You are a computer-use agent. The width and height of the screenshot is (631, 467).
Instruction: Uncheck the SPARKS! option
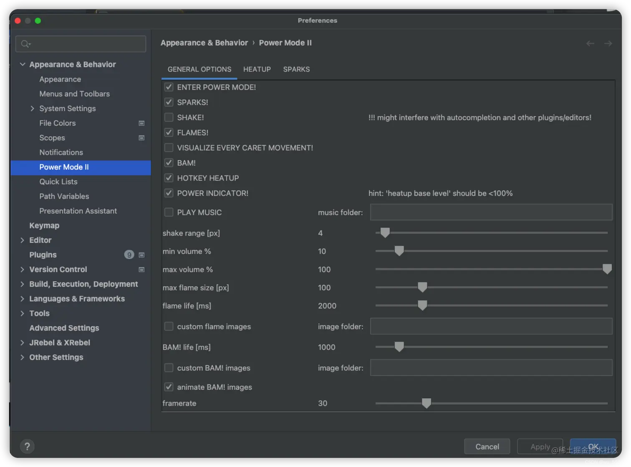point(169,102)
